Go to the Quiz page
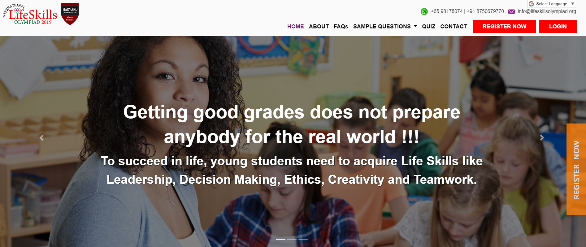The image size is (586, 247). click(x=428, y=27)
